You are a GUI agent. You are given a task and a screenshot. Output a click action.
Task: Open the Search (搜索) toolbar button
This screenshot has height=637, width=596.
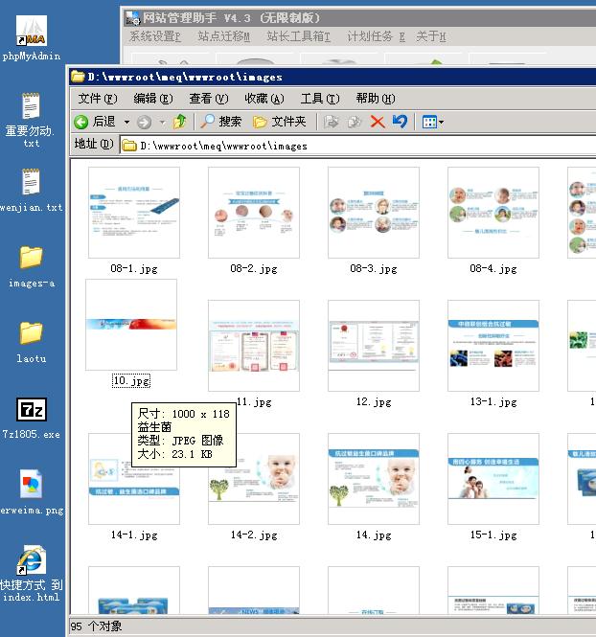click(x=220, y=122)
